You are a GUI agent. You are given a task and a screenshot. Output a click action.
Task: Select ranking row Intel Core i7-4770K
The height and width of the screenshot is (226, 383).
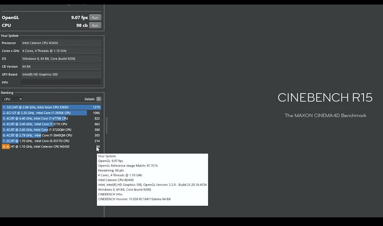pyautogui.click(x=51, y=118)
